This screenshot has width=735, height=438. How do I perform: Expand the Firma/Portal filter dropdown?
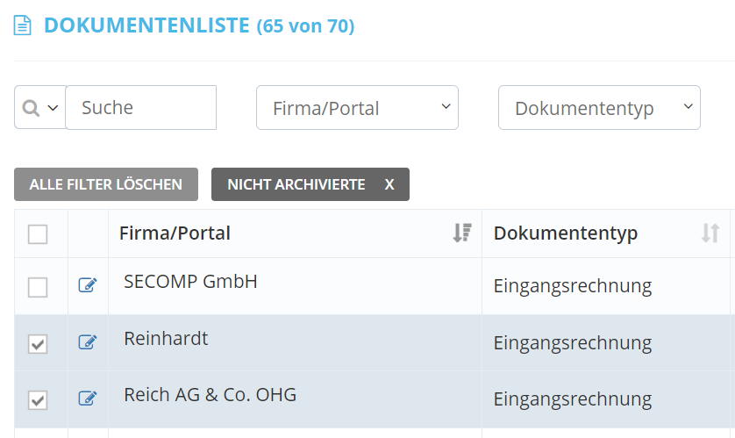[x=357, y=107]
